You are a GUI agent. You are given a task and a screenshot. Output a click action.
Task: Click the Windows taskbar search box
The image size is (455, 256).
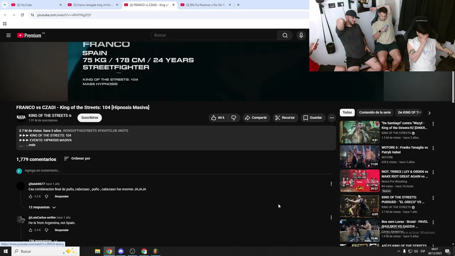pos(45,251)
